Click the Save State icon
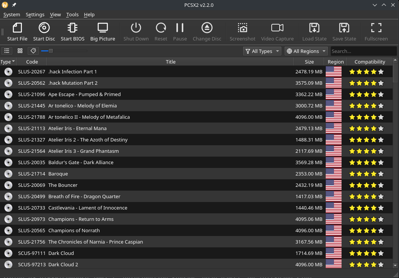This screenshot has width=399, height=278. 344,28
